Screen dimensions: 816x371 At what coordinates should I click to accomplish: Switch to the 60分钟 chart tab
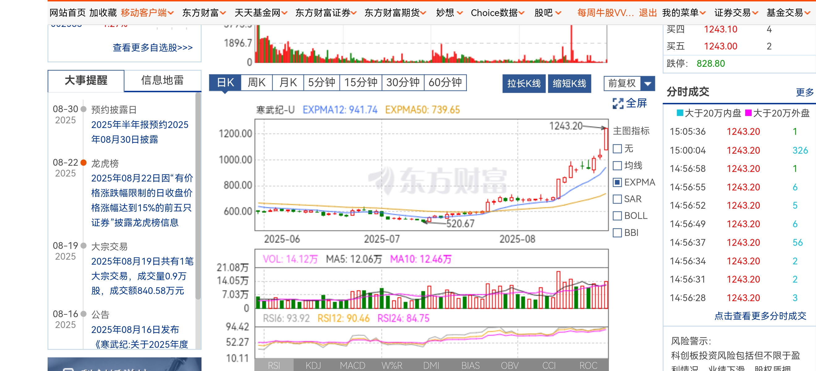(x=445, y=83)
